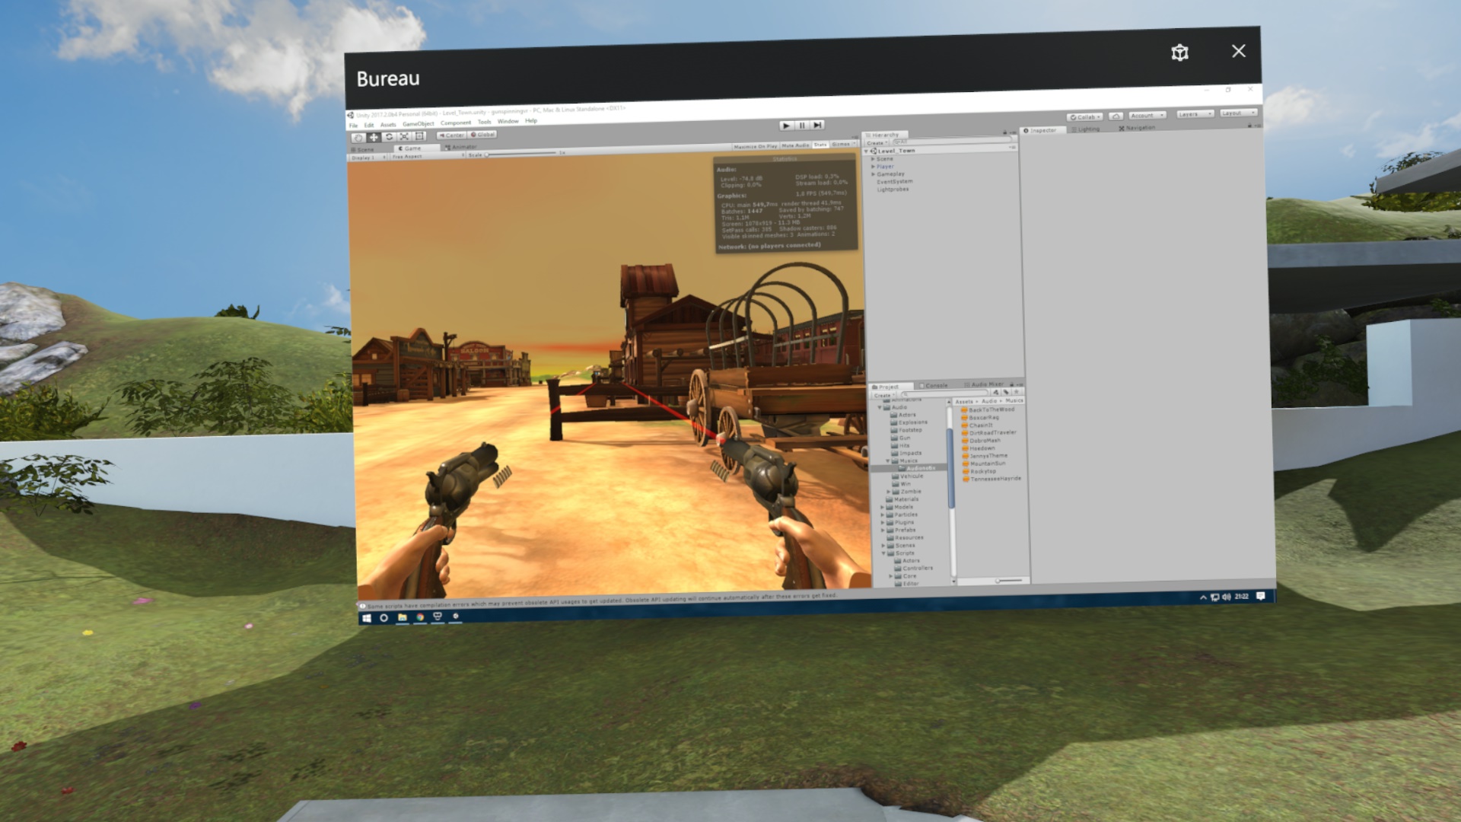Viewport: 1461px width, 822px height.
Task: Click the 3D cube icon in Bureau title bar
Action: point(1179,53)
